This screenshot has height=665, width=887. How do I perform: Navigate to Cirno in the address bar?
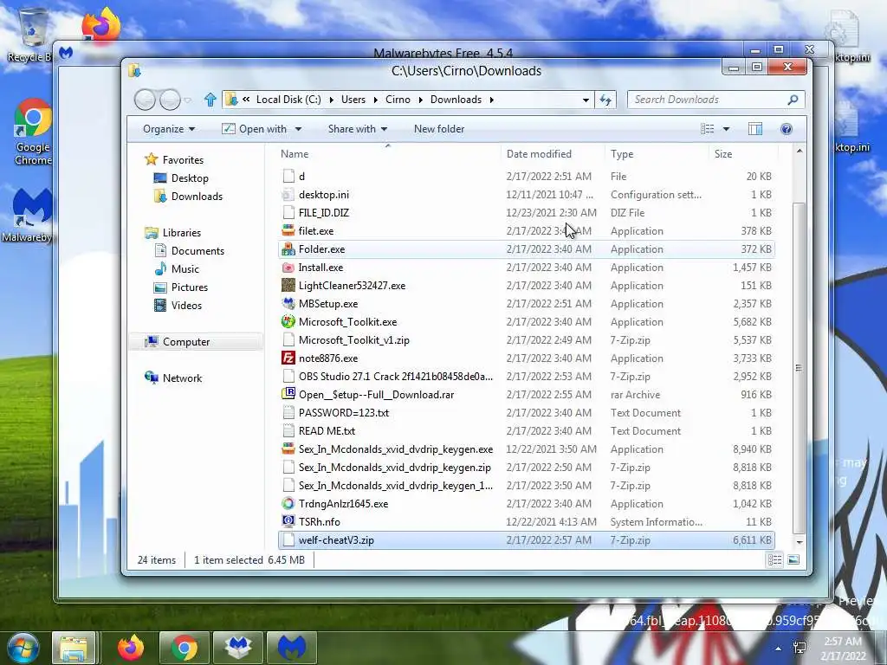398,100
